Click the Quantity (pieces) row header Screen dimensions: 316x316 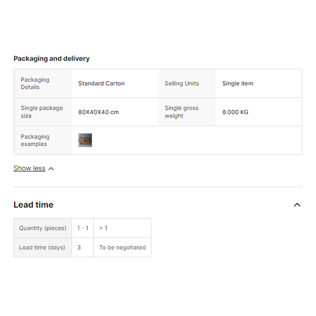pyautogui.click(x=43, y=228)
